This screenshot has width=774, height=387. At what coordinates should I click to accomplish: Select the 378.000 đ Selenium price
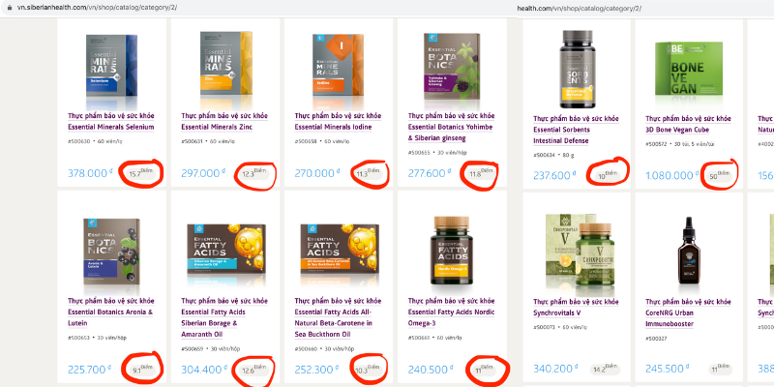(90, 173)
